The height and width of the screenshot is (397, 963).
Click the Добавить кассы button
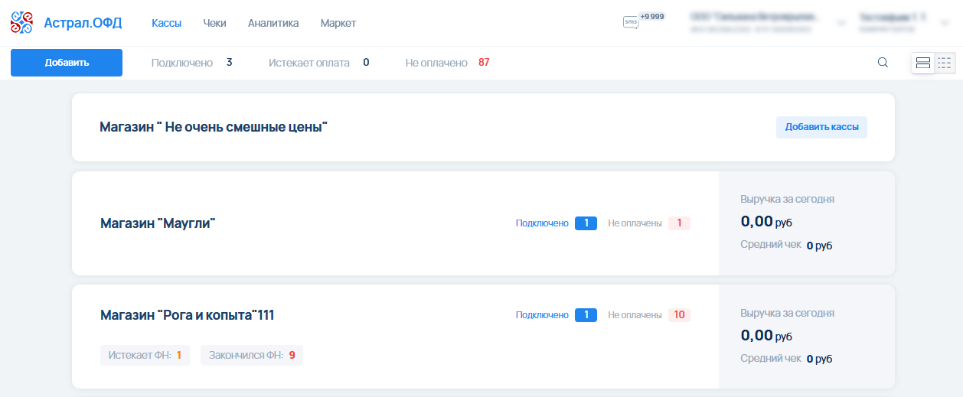[x=821, y=127]
